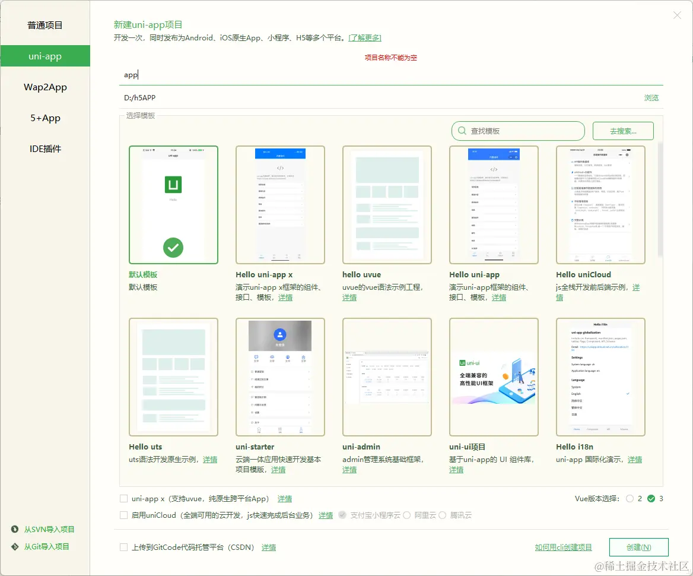The height and width of the screenshot is (576, 693).
Task: Open 详情 link under uni-starter
Action: [x=278, y=469]
